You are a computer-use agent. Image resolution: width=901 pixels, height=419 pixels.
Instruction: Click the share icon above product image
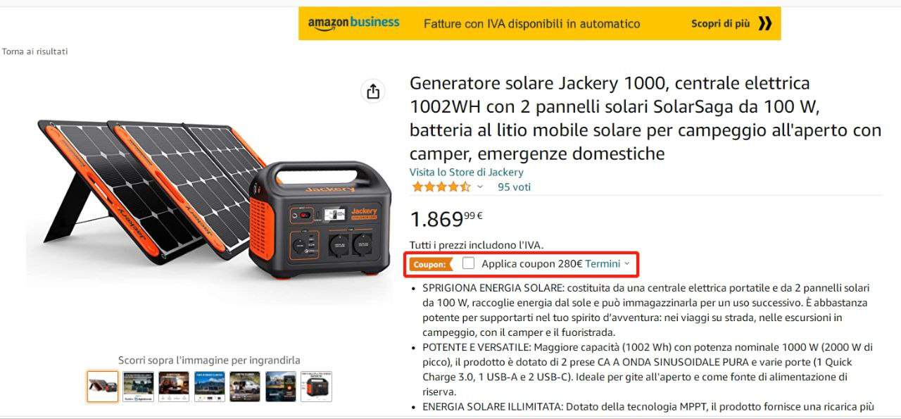tap(373, 92)
